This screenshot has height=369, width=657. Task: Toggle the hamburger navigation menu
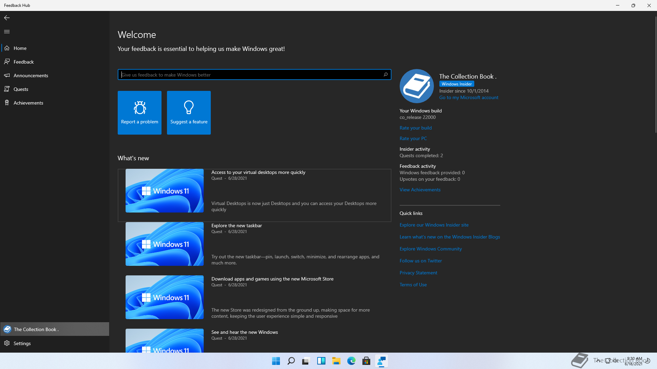(x=7, y=31)
